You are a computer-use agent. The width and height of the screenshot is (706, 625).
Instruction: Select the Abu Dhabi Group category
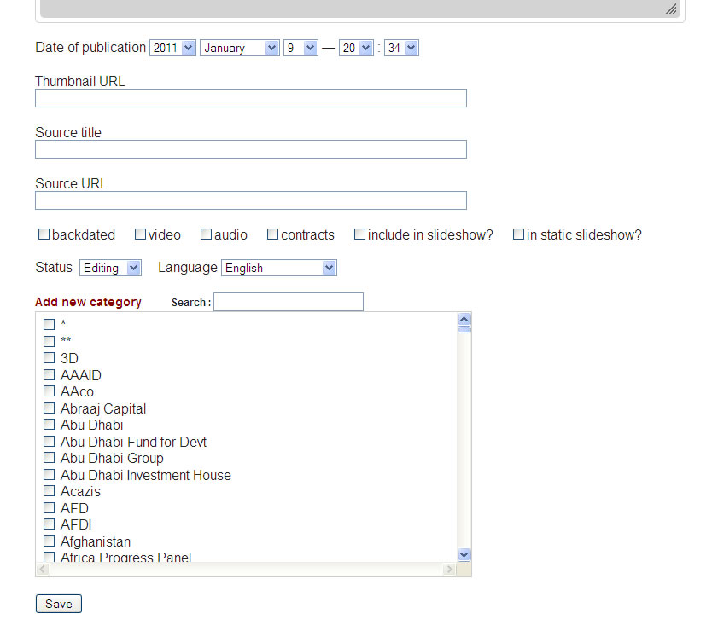[x=49, y=458]
